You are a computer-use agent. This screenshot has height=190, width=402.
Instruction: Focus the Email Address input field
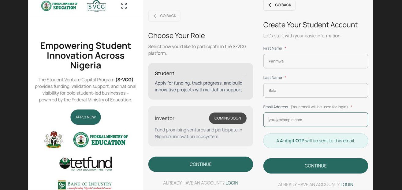(x=315, y=120)
